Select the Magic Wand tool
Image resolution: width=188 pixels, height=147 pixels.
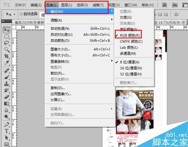coord(6,49)
